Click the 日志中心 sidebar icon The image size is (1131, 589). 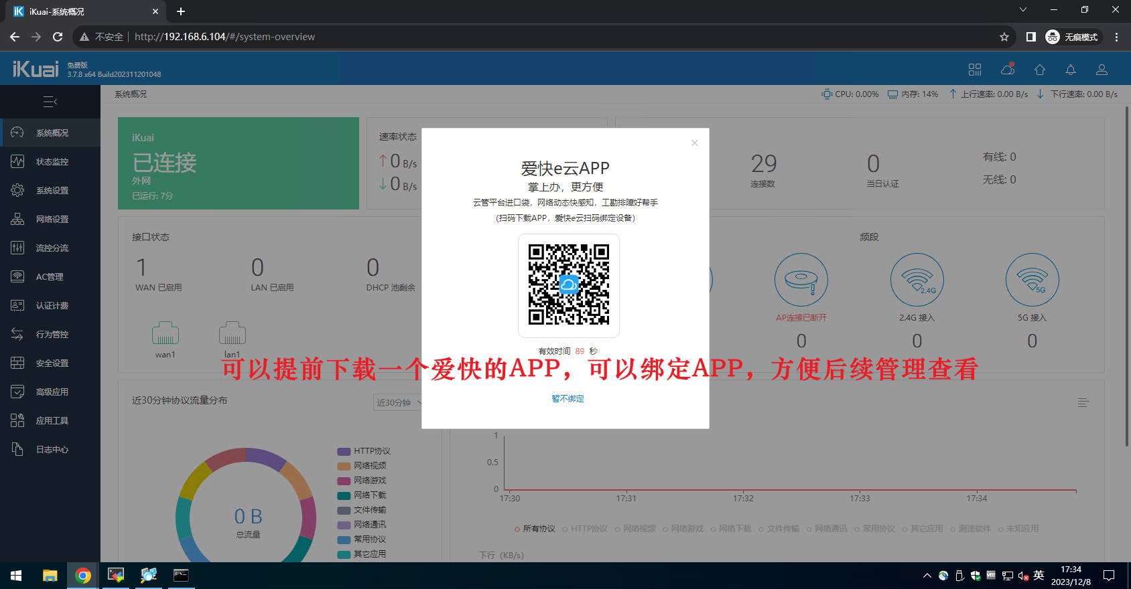point(17,449)
